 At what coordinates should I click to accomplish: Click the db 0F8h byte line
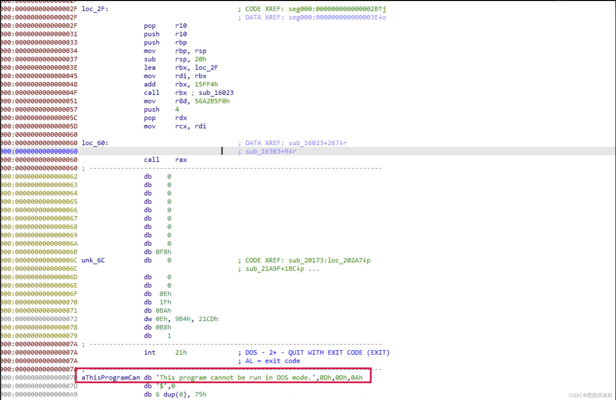tap(158, 252)
